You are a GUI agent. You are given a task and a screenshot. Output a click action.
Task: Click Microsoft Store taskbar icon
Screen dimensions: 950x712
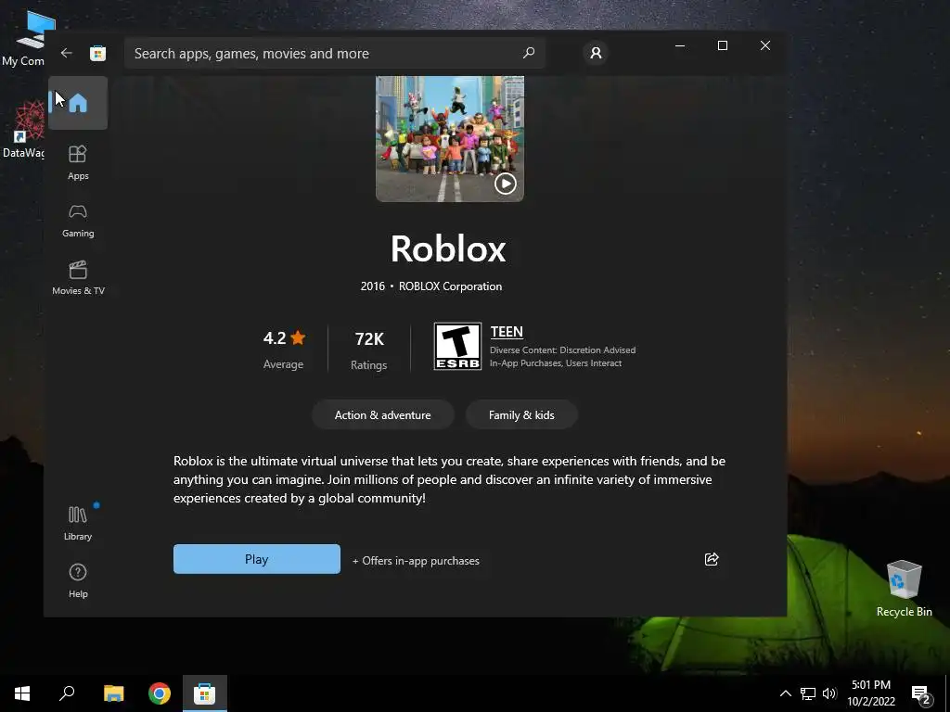205,693
